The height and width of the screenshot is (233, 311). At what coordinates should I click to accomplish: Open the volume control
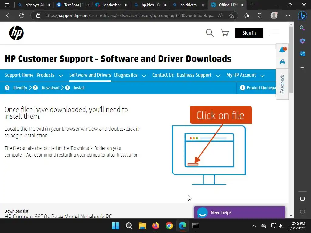coord(280,226)
